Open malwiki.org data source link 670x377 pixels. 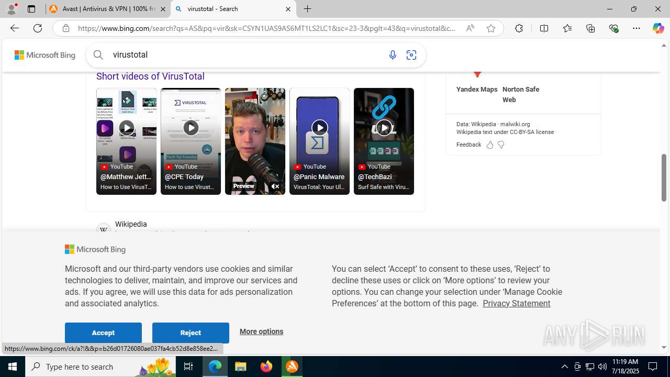pos(515,124)
